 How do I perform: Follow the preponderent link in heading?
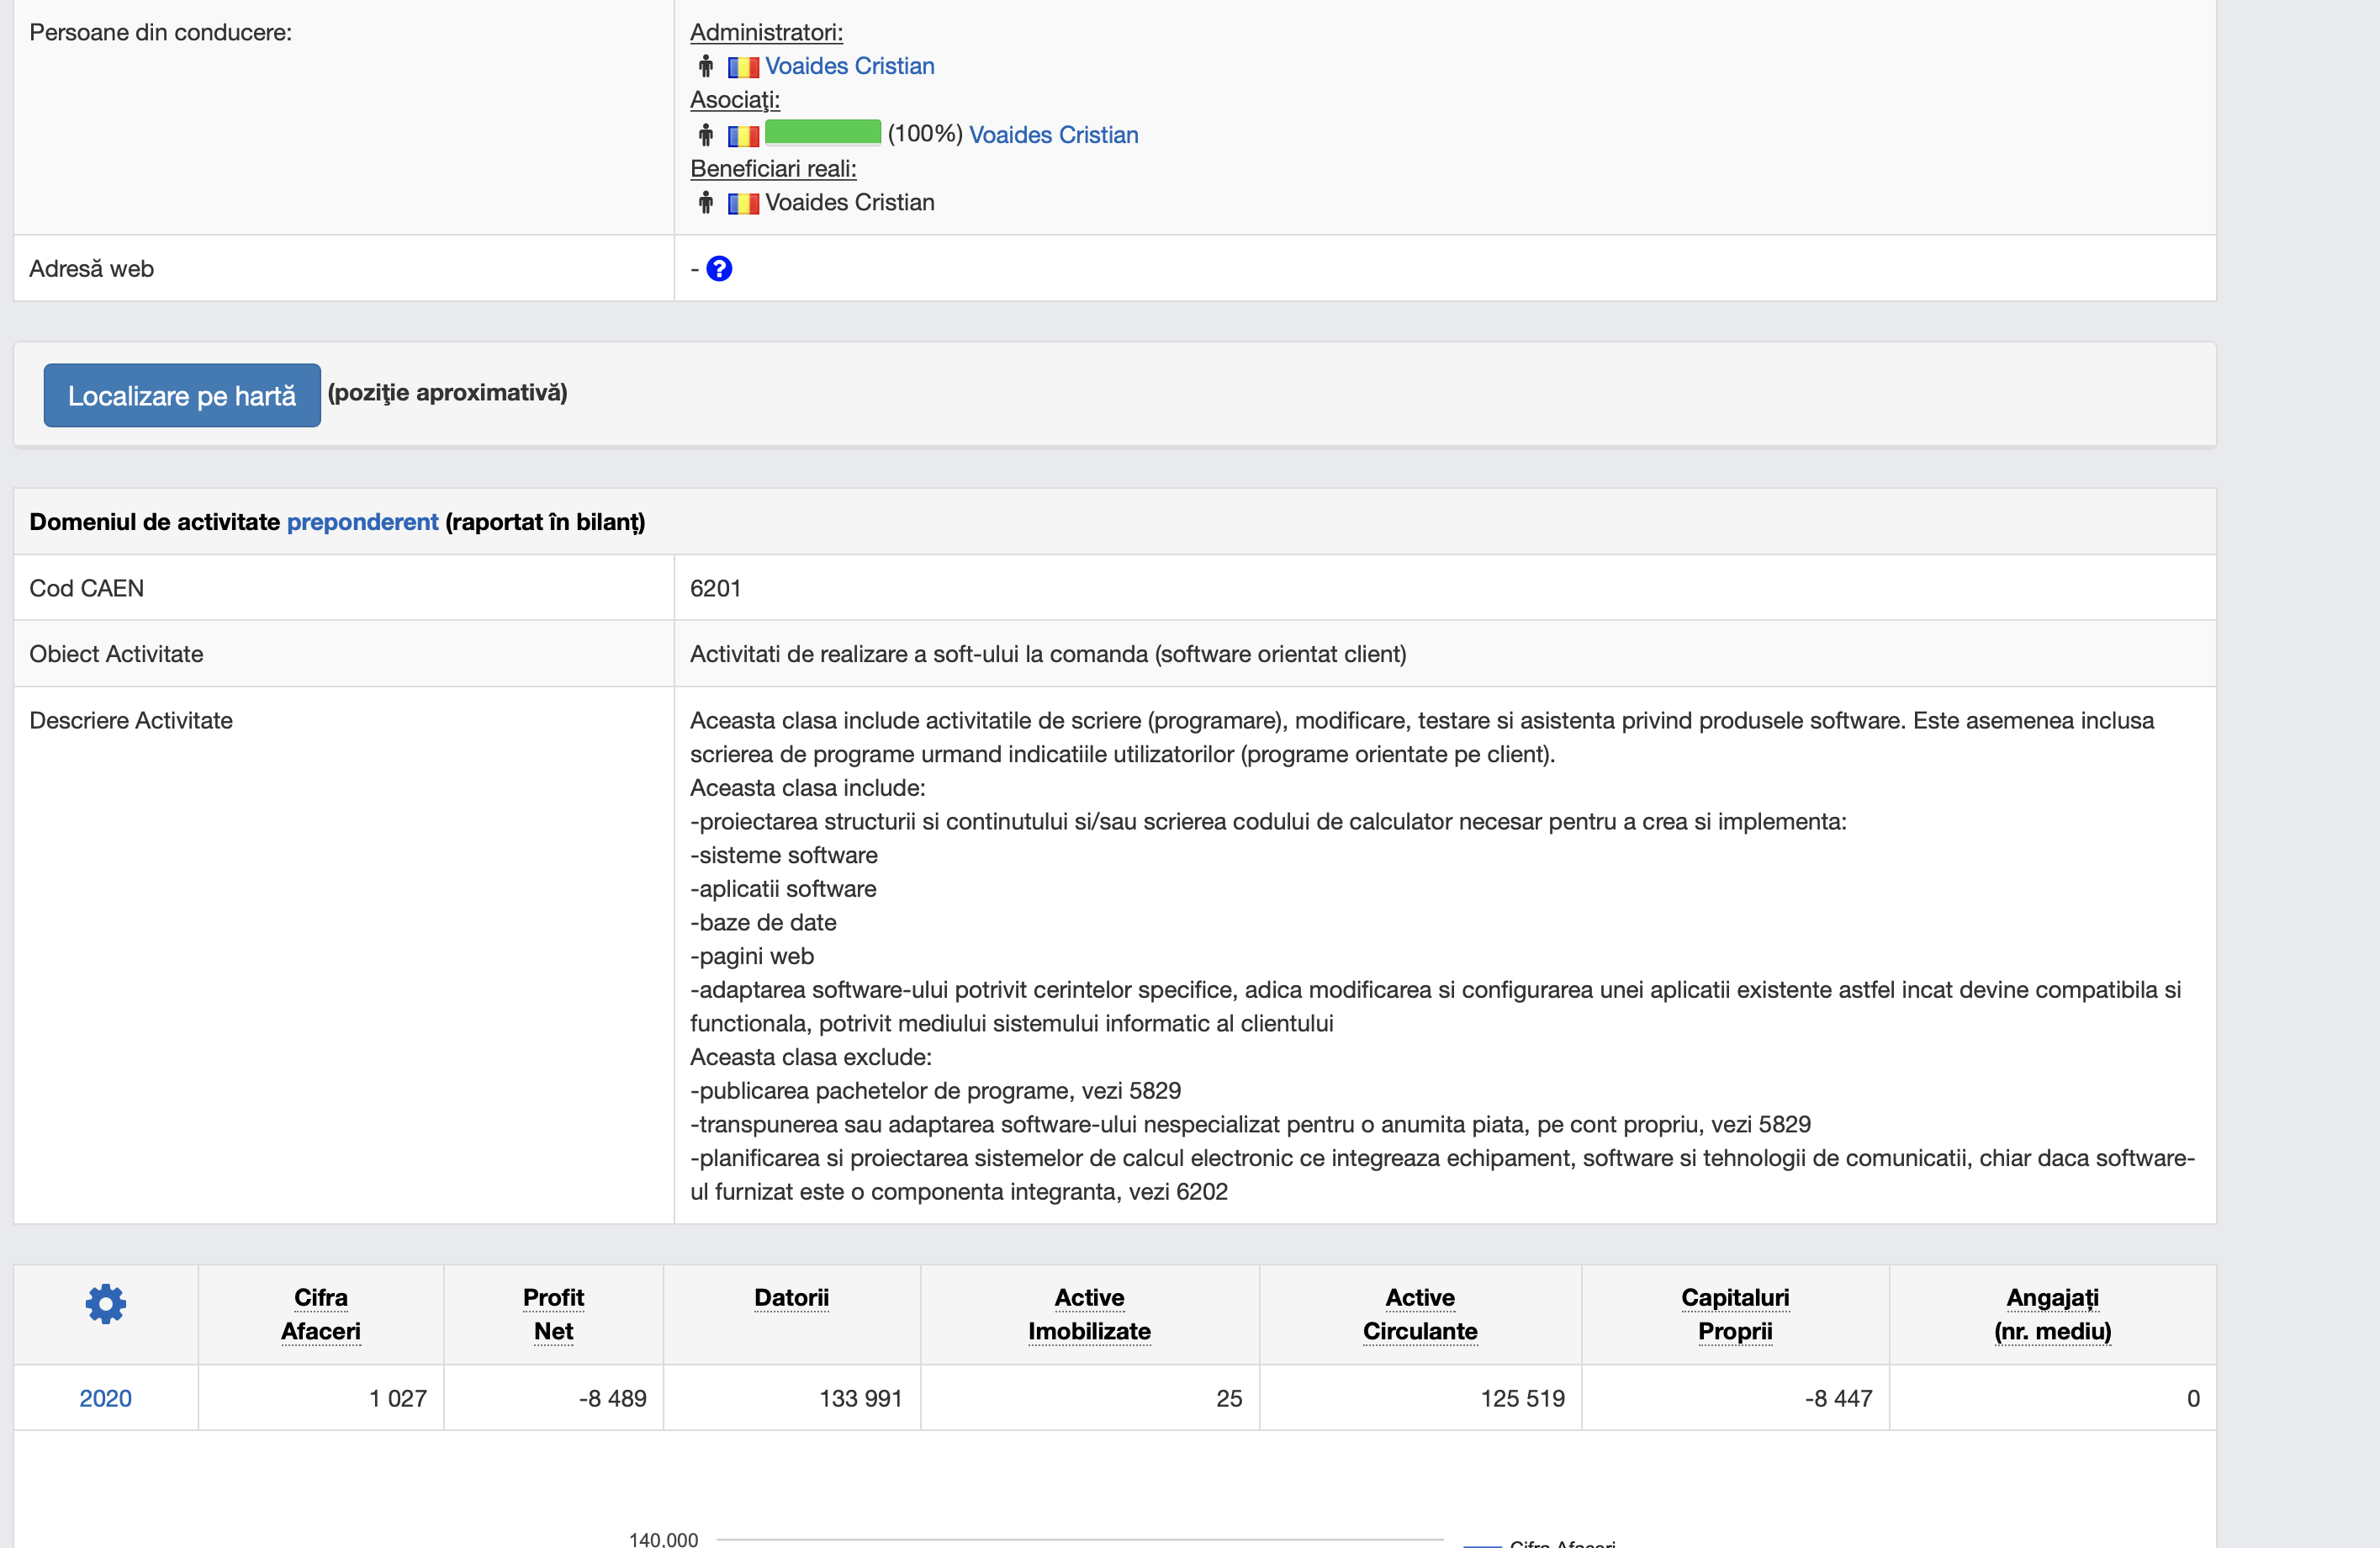coord(362,522)
